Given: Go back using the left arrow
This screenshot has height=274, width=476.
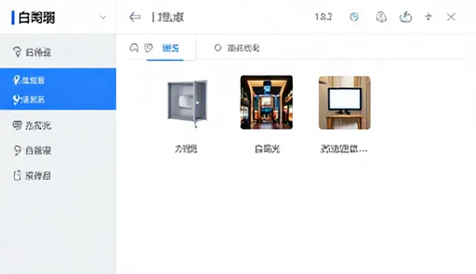Looking at the screenshot, I should coord(135,17).
